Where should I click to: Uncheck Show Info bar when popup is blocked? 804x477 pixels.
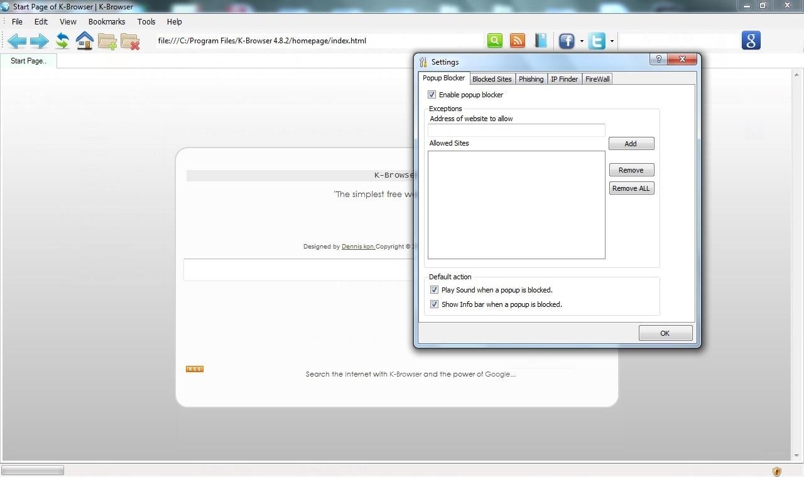click(x=434, y=304)
